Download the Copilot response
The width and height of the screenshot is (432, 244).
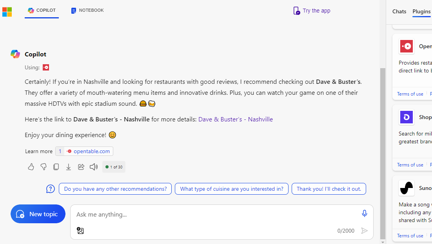tap(69, 167)
